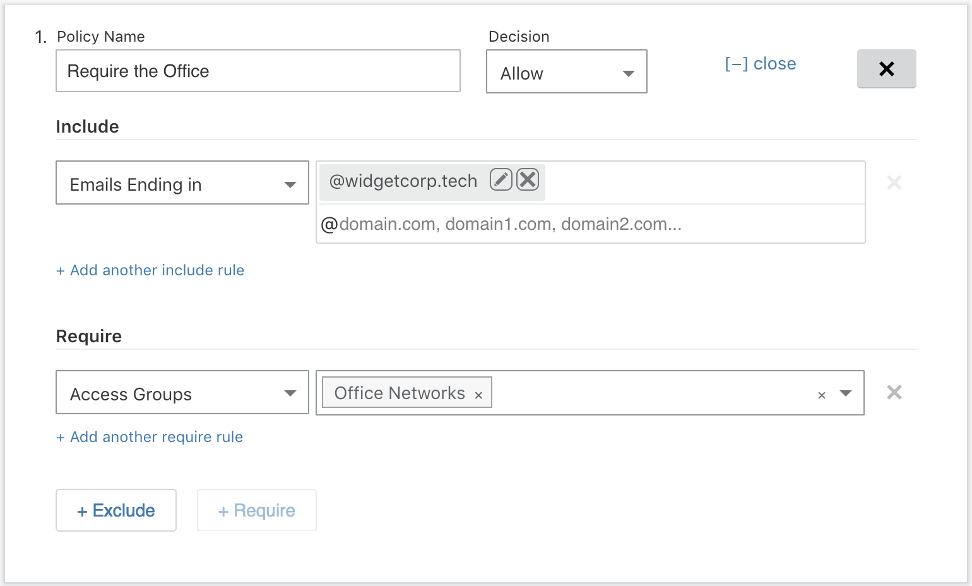Open the Access Groups rule type dropdown
This screenshot has height=586, width=972.
click(182, 392)
